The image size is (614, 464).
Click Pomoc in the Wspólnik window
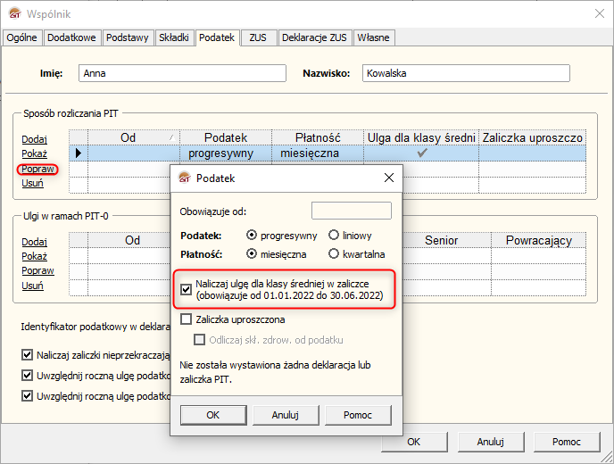point(567,442)
